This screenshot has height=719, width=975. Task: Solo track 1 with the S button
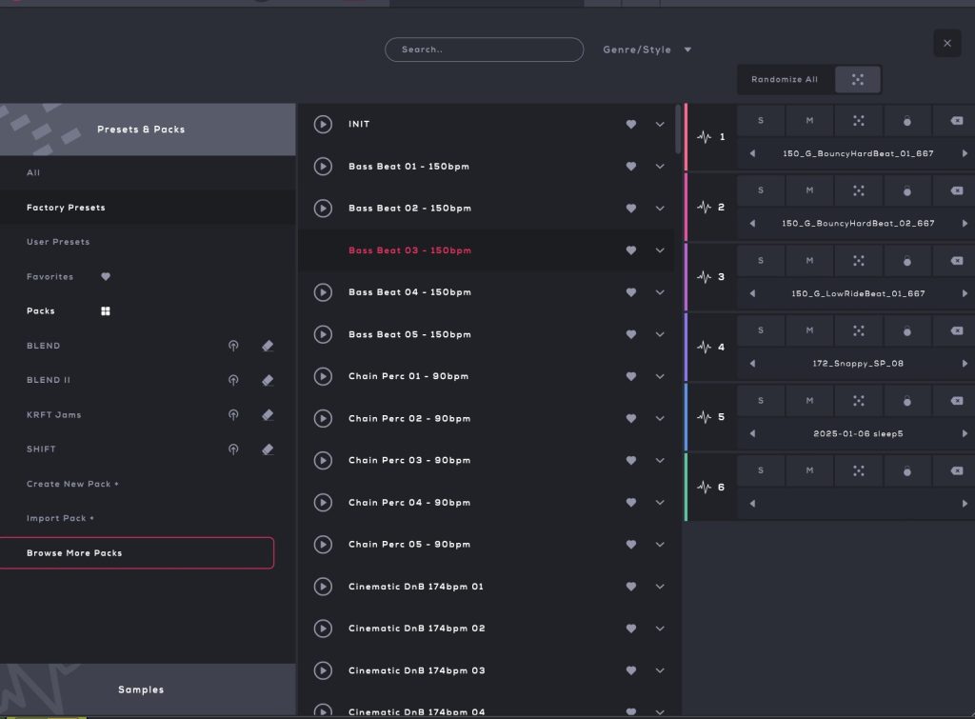tap(761, 121)
